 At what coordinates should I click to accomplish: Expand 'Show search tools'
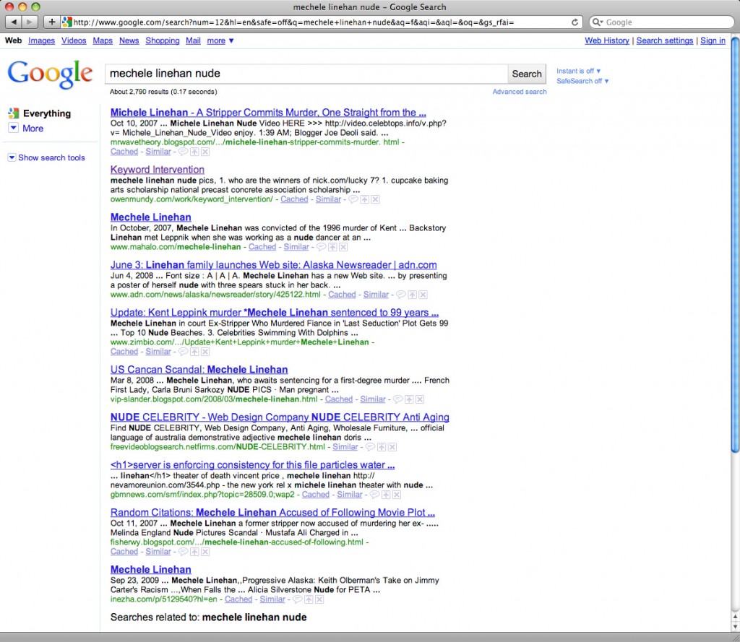tap(46, 157)
